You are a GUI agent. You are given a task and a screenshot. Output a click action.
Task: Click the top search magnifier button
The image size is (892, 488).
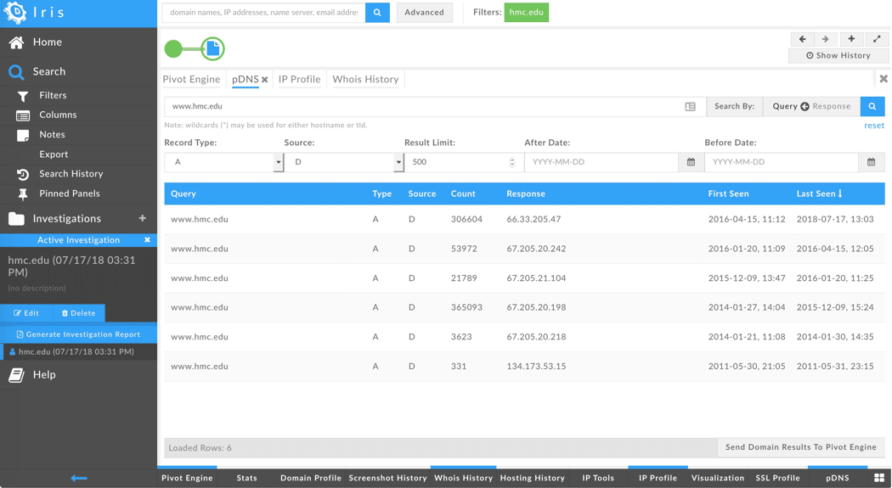click(377, 13)
